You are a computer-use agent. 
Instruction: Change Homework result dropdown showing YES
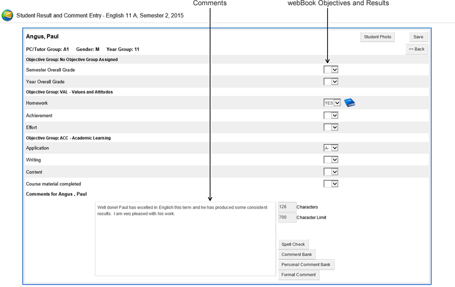click(332, 103)
